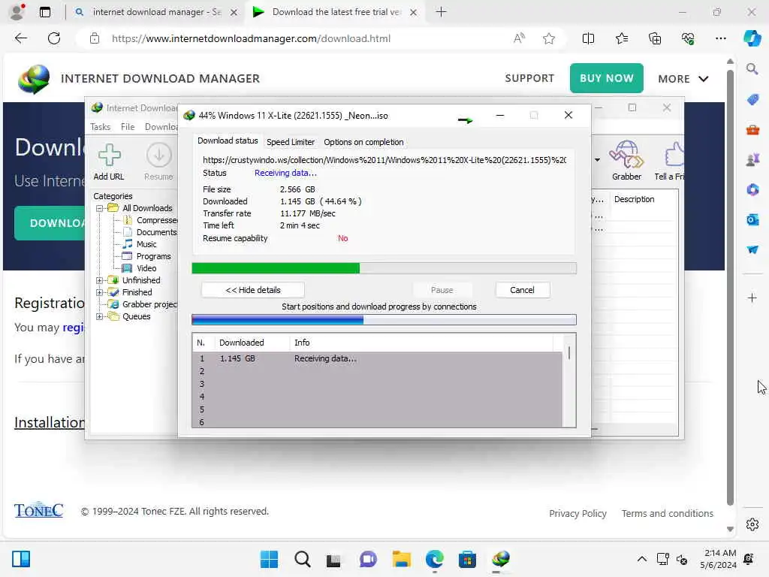
Task: Open Edge sidebar Drop paper-plane icon
Action: click(x=752, y=249)
